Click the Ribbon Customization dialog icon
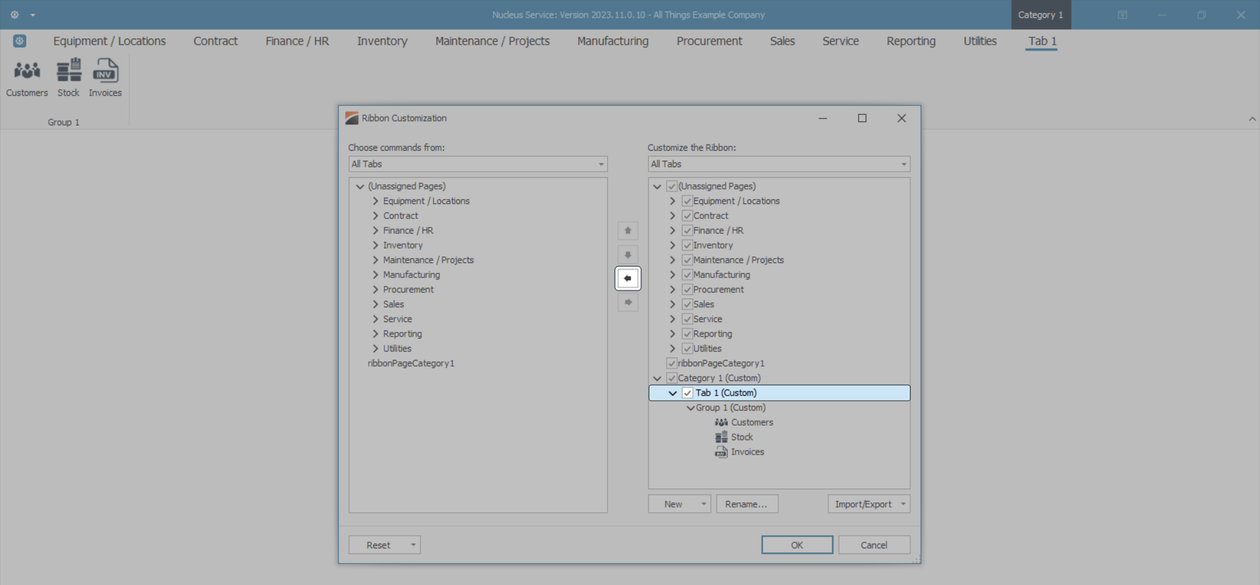1260x585 pixels. (352, 118)
